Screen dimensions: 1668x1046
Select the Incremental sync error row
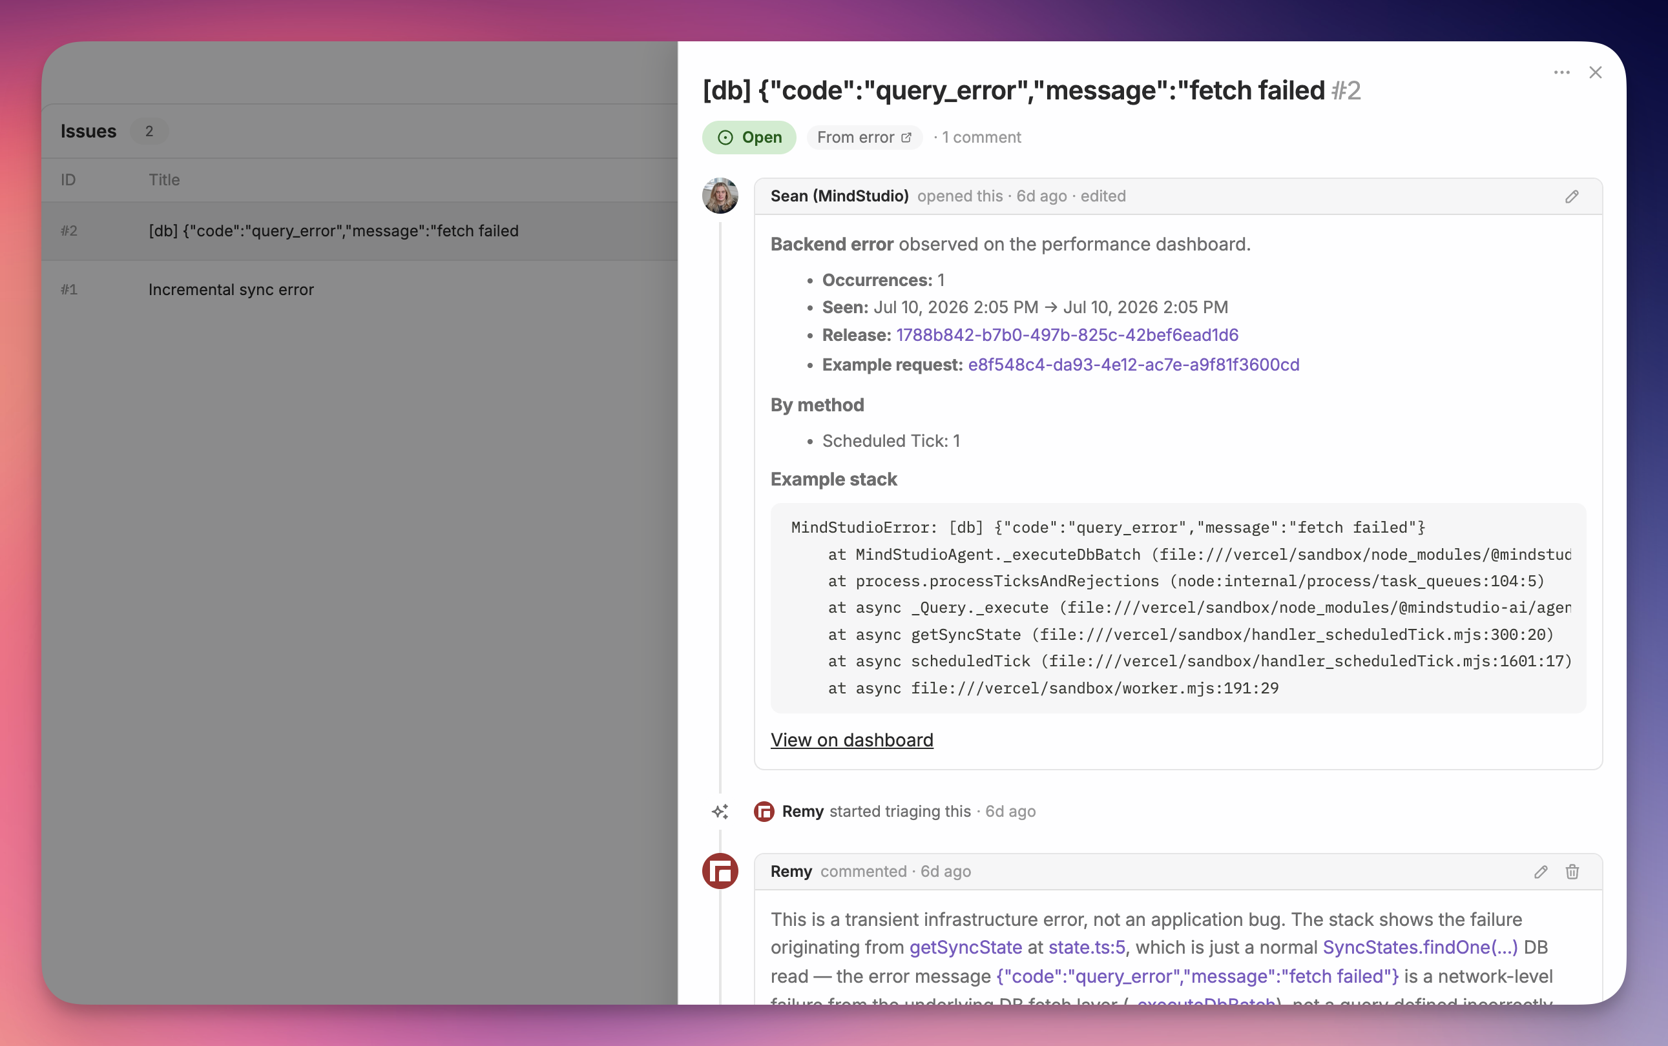(x=359, y=289)
